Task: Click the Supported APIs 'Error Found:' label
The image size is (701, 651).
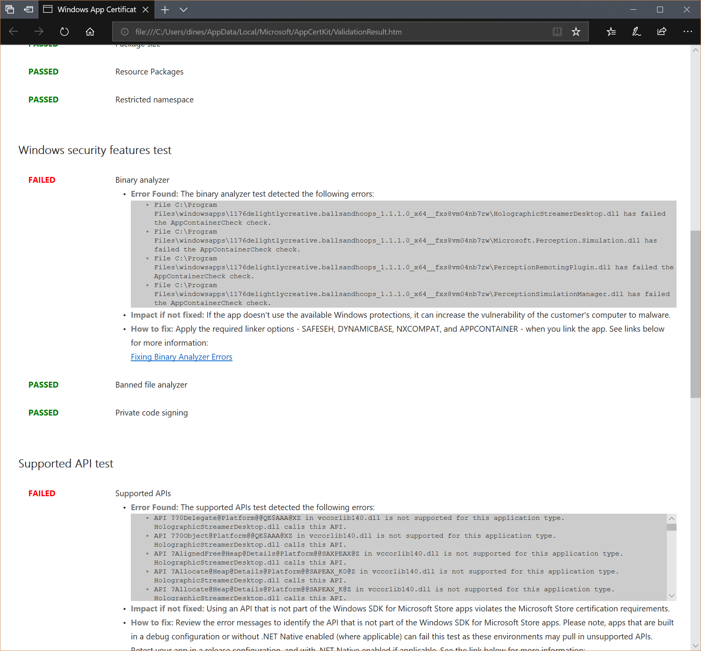Action: click(x=154, y=507)
